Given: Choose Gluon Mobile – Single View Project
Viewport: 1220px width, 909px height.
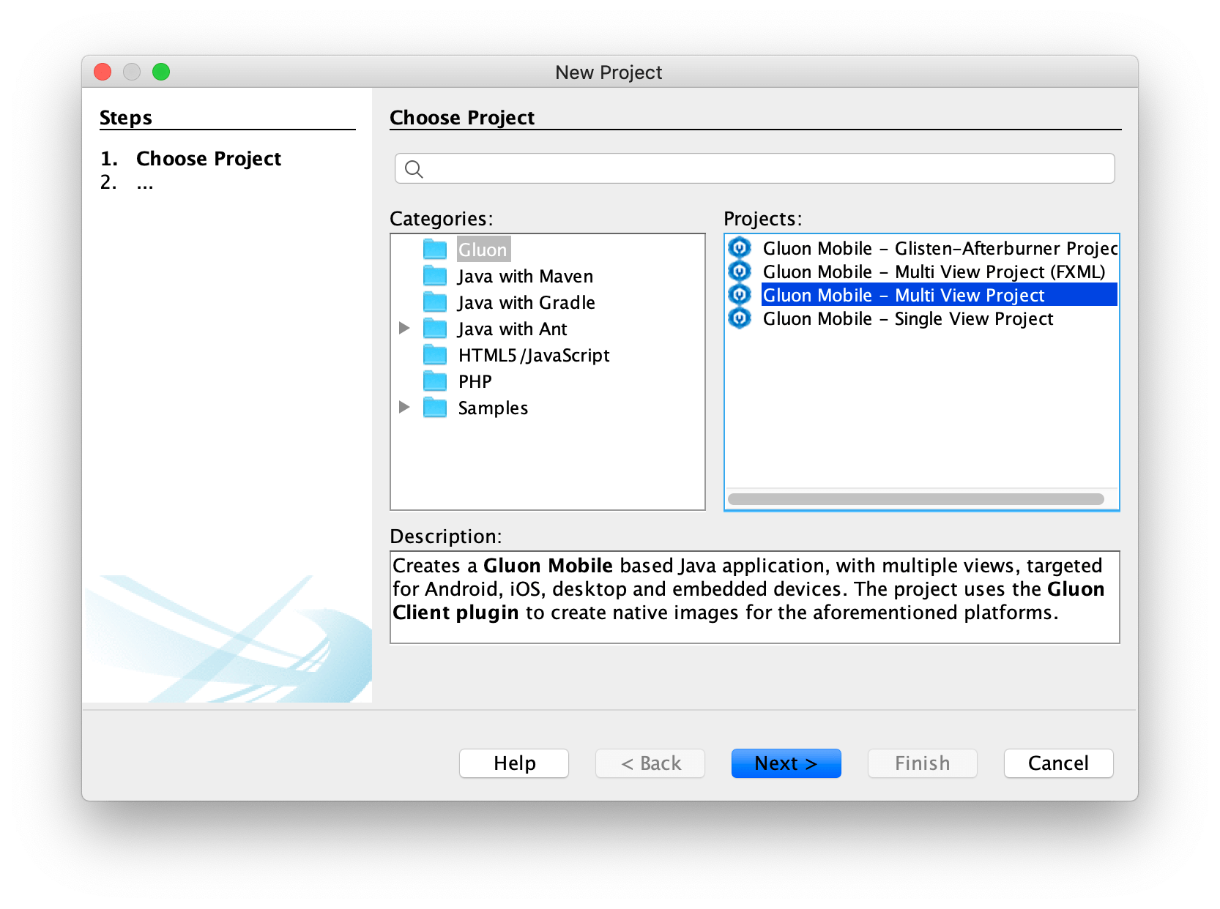Looking at the screenshot, I should click(x=908, y=318).
